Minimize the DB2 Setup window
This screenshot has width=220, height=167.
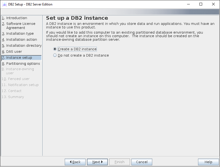pyautogui.click(x=188, y=4)
